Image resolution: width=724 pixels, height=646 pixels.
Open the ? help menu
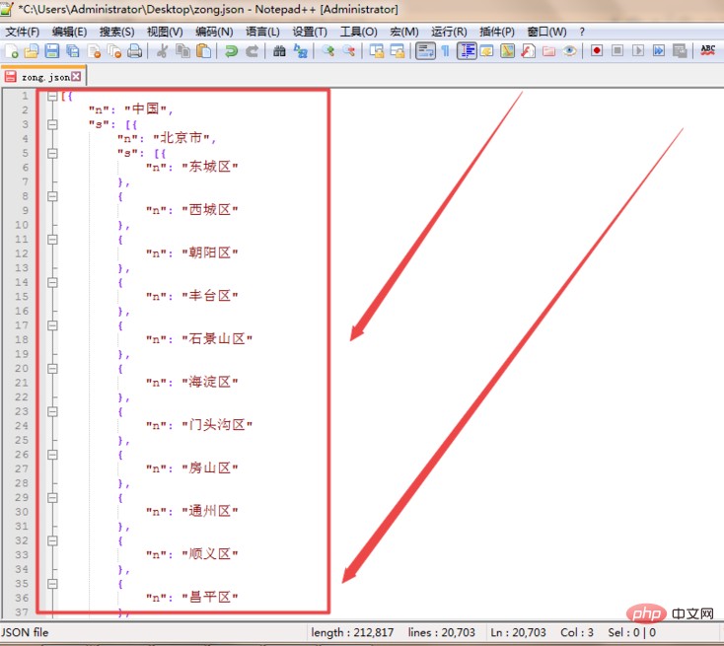tap(582, 32)
